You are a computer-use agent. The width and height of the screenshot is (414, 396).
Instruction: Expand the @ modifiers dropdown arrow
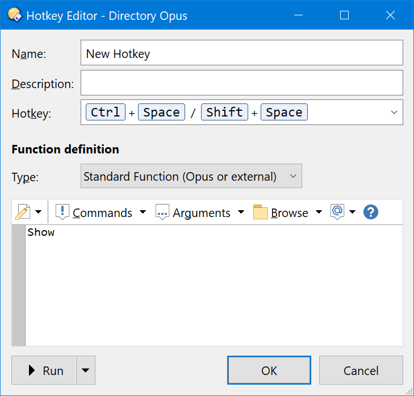pos(352,212)
